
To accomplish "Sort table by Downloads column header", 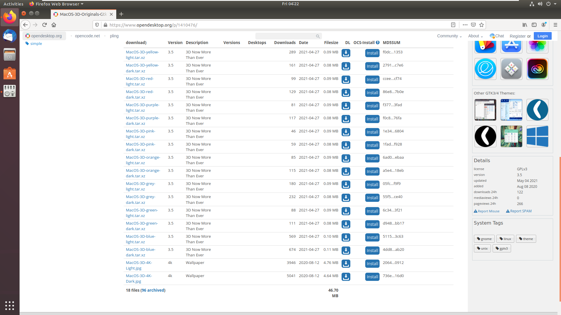I will (x=285, y=43).
